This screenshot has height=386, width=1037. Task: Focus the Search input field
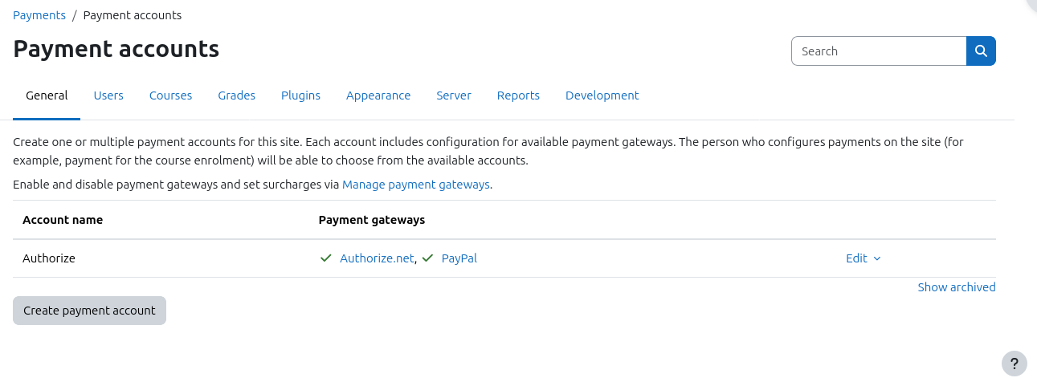pos(879,51)
